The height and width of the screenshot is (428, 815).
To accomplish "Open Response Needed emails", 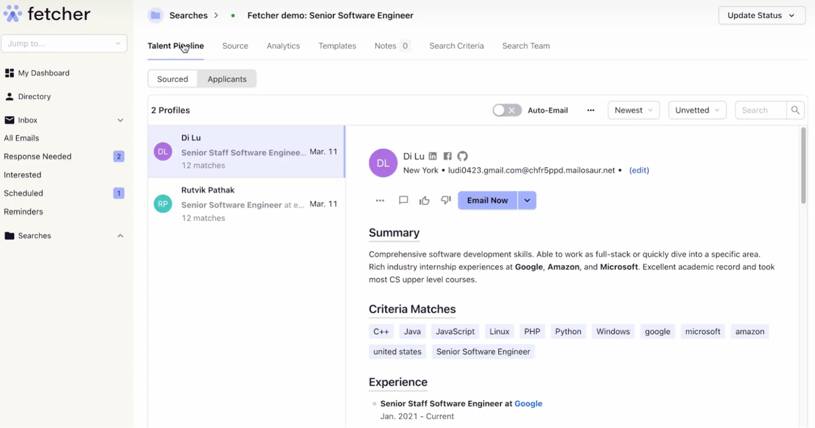I will tap(38, 157).
